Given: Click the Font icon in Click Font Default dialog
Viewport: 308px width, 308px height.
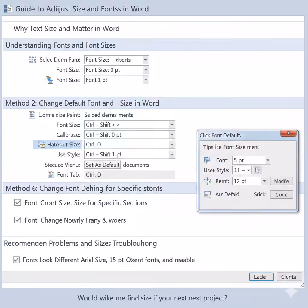Looking at the screenshot, I should pos(208,160).
